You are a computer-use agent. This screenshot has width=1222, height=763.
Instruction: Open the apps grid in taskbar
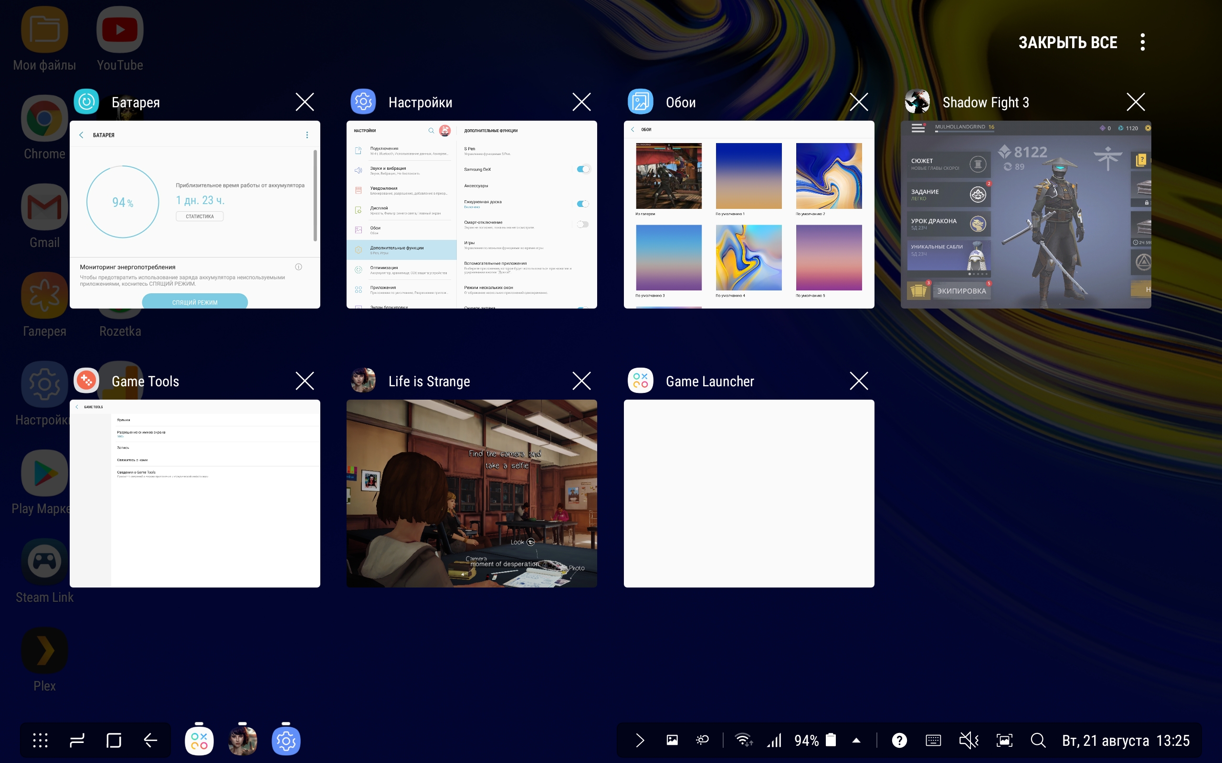[x=41, y=740]
